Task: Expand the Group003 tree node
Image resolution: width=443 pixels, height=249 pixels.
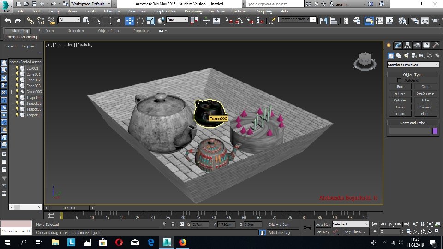Action: [12, 91]
